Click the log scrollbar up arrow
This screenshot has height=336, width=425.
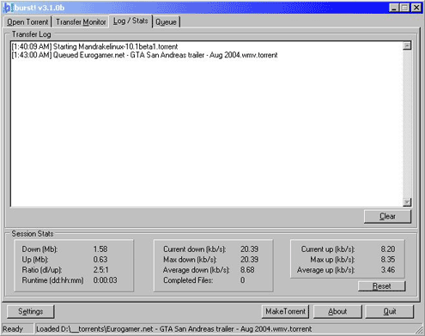tap(407, 45)
